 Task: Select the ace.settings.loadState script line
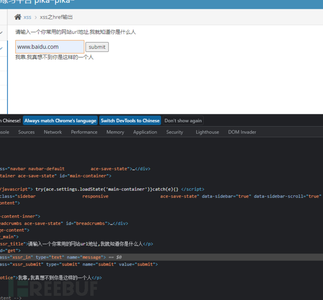tap(102, 189)
